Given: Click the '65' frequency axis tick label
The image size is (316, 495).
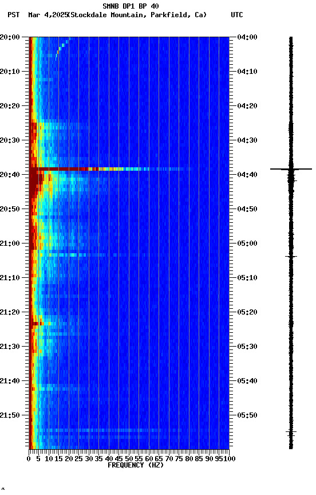Looking at the screenshot, I should pos(159,459).
